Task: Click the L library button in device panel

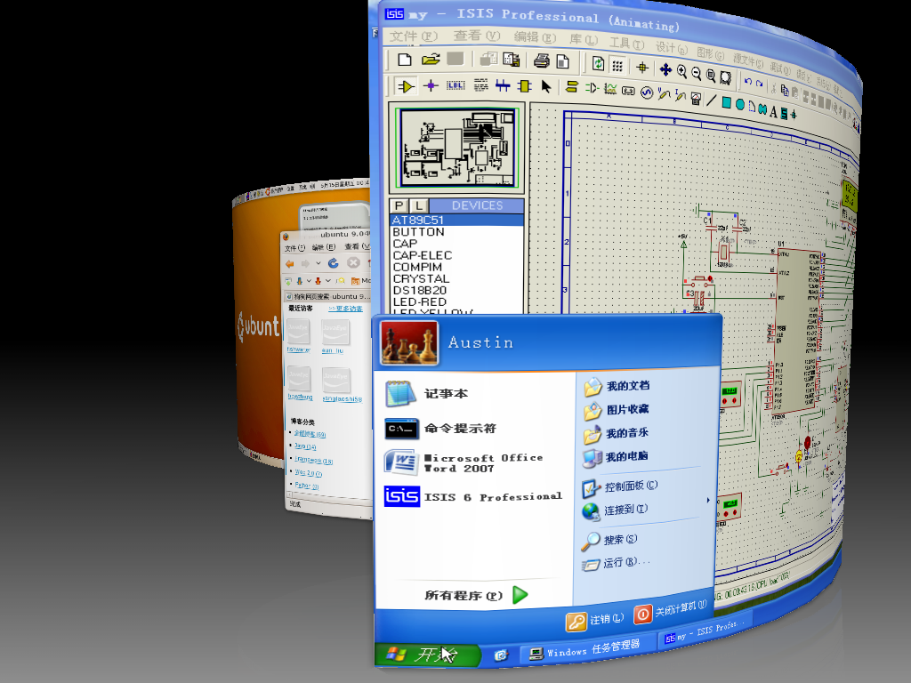Action: (419, 205)
